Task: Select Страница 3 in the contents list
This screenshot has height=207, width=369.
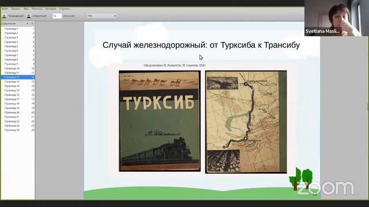Action: tap(18, 37)
